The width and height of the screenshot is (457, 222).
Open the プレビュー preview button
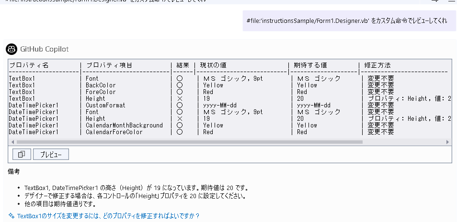[x=51, y=154]
